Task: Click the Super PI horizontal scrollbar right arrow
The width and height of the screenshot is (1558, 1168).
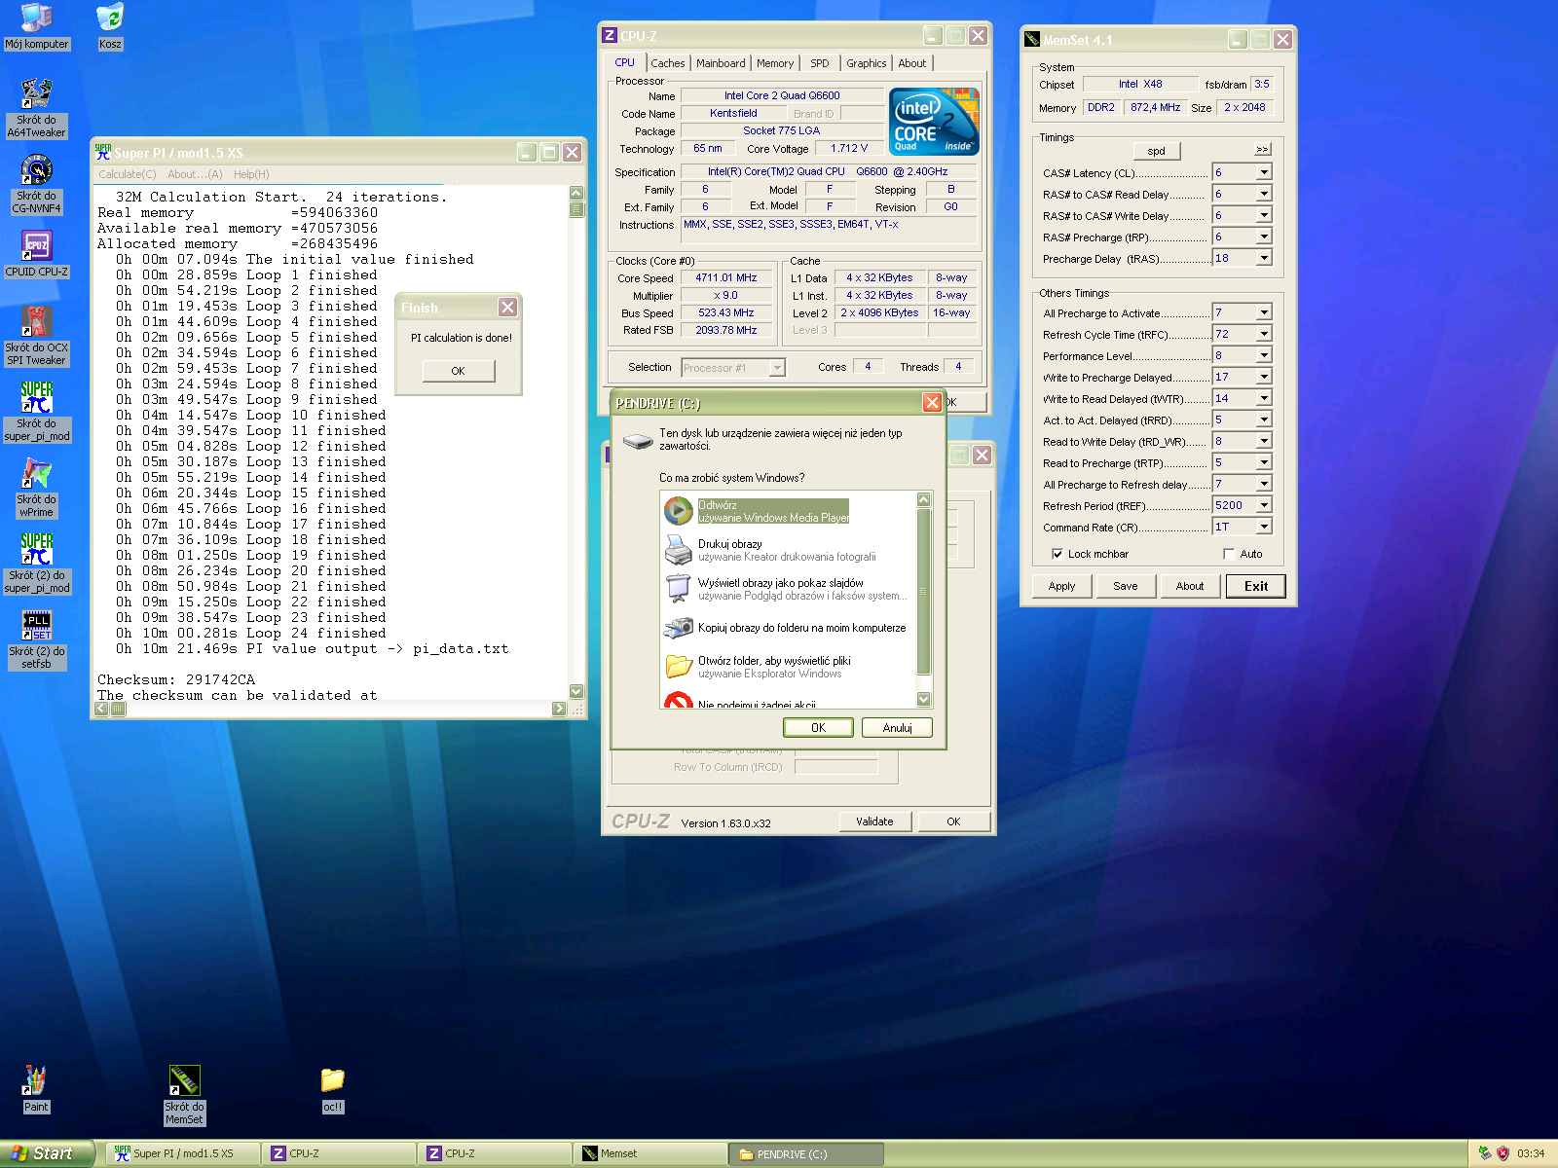Action: [559, 709]
